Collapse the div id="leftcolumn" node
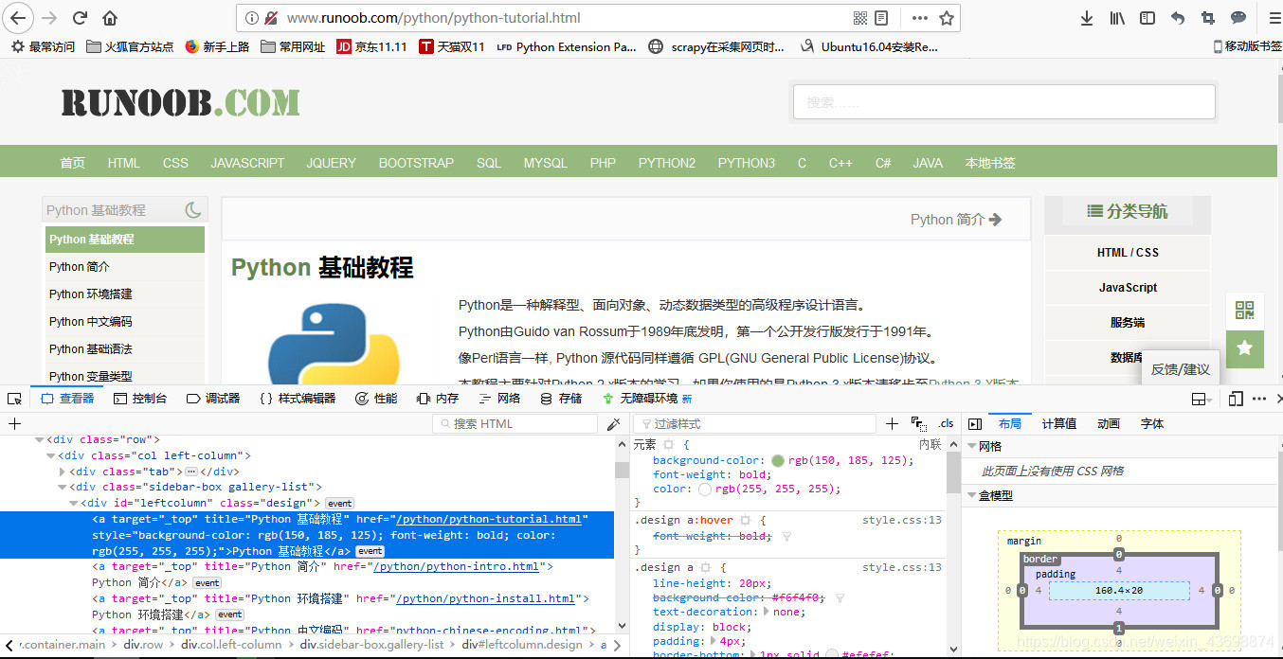Viewport: 1283px width, 659px height. coord(74,503)
